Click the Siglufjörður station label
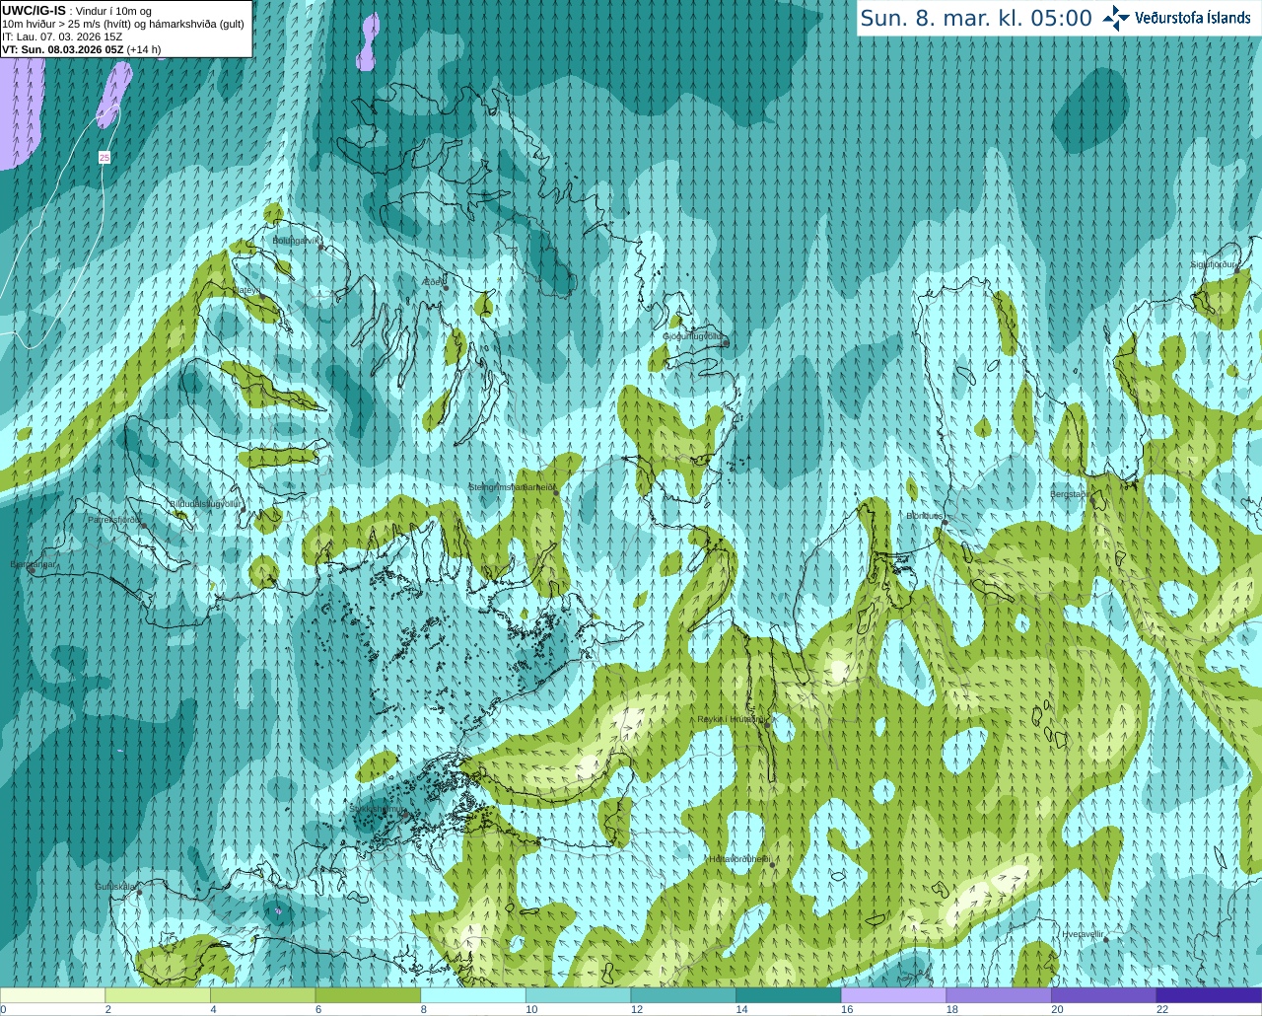This screenshot has width=1262, height=1016. [x=1213, y=264]
